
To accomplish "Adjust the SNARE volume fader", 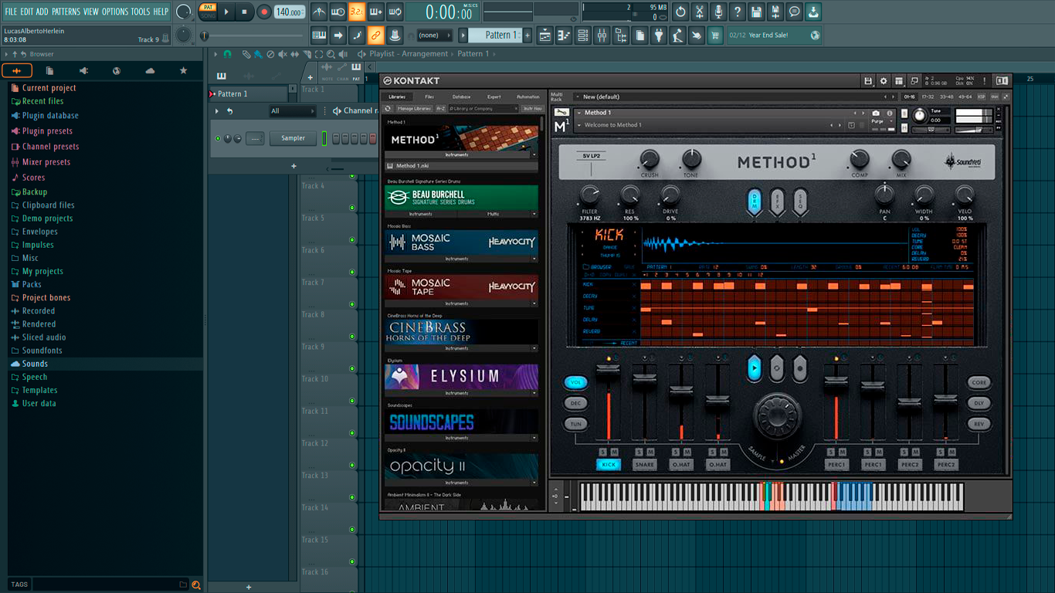I will (x=644, y=378).
